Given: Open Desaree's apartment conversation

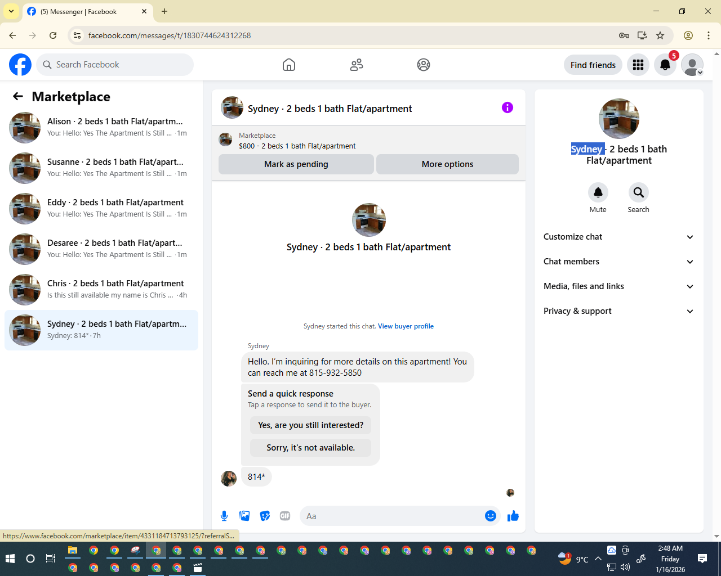Looking at the screenshot, I should pos(101,249).
